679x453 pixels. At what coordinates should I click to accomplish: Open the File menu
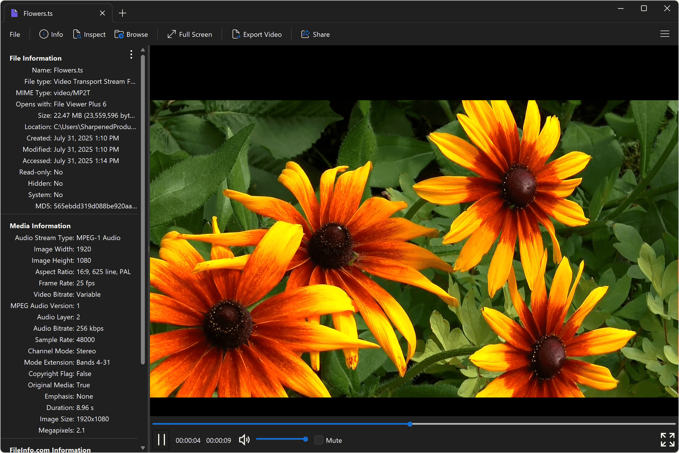coord(14,34)
